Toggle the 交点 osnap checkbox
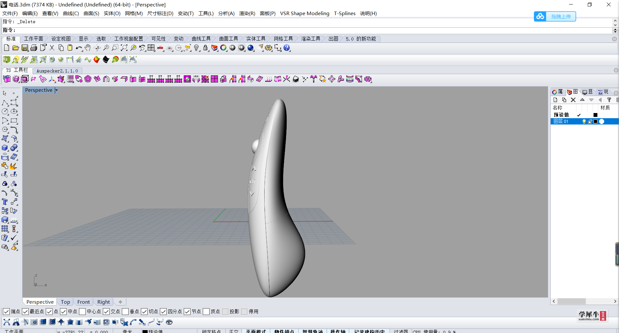The height and width of the screenshot is (333, 619). point(106,311)
